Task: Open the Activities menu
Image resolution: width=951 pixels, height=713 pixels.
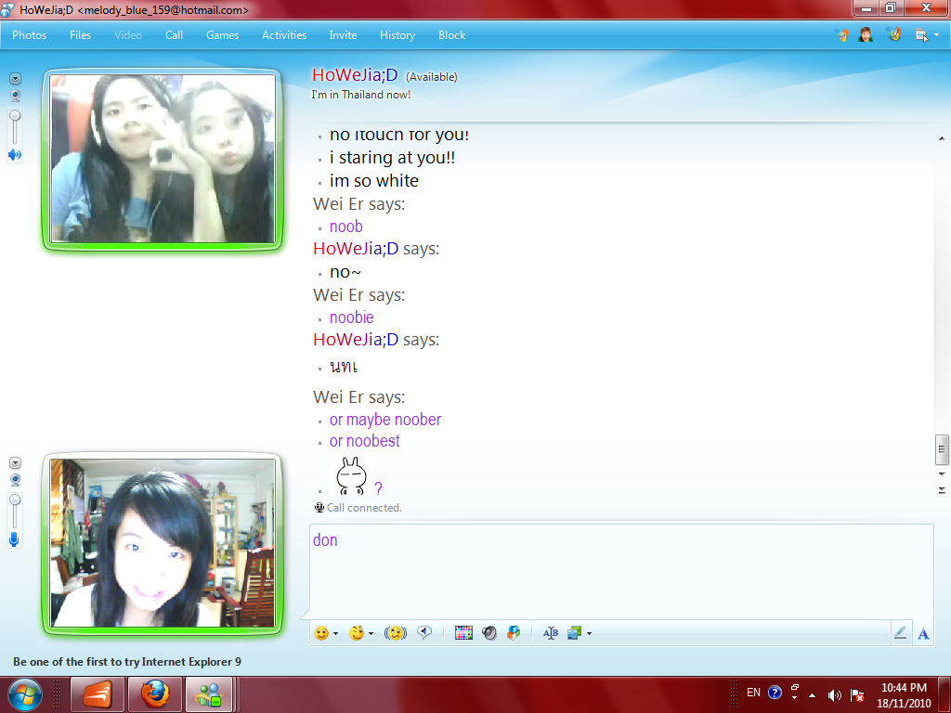Action: coord(284,35)
